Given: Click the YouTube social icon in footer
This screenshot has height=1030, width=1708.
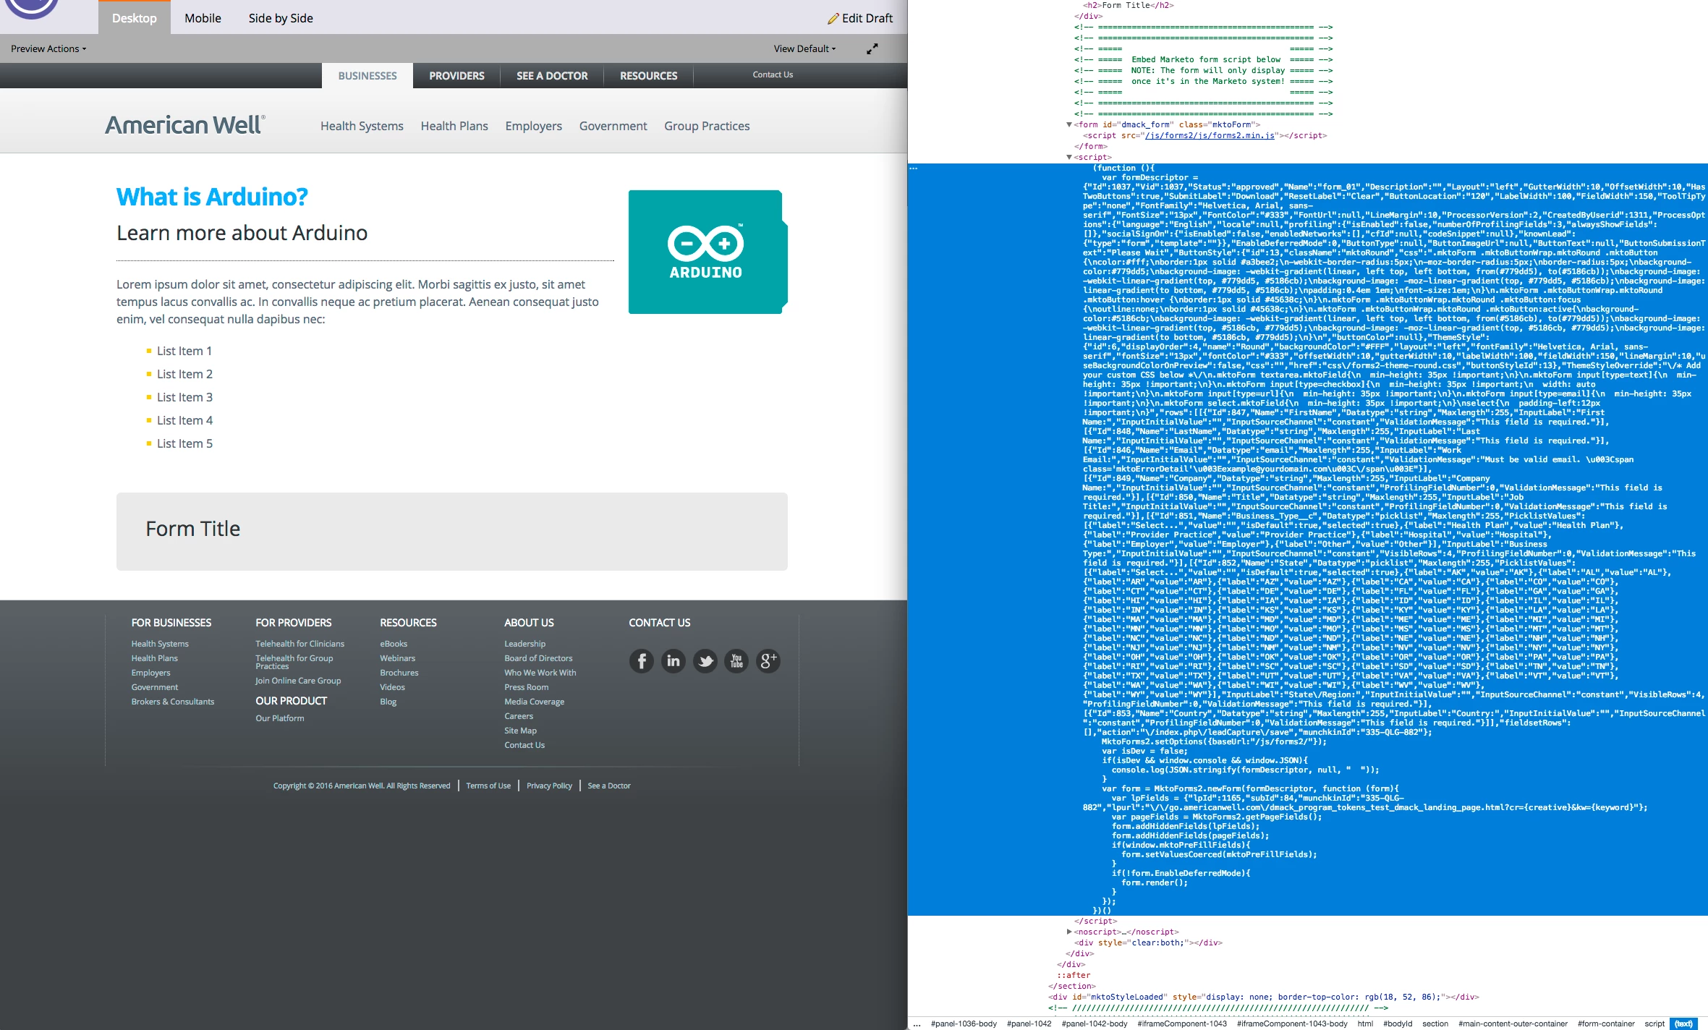Looking at the screenshot, I should tap(736, 661).
